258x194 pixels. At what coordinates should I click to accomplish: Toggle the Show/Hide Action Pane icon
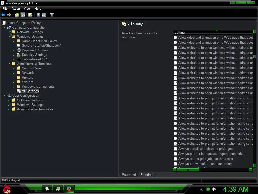pyautogui.click(x=44, y=15)
